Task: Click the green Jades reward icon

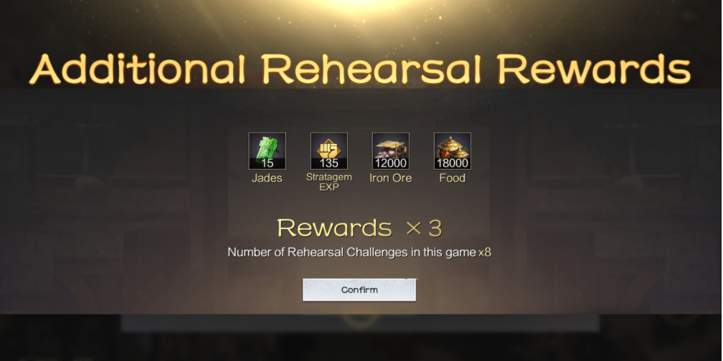Action: tap(267, 151)
